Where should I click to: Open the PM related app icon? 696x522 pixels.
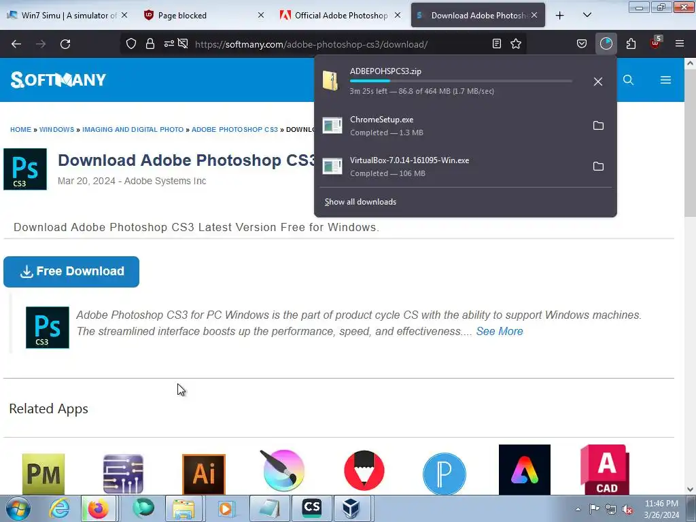point(43,474)
